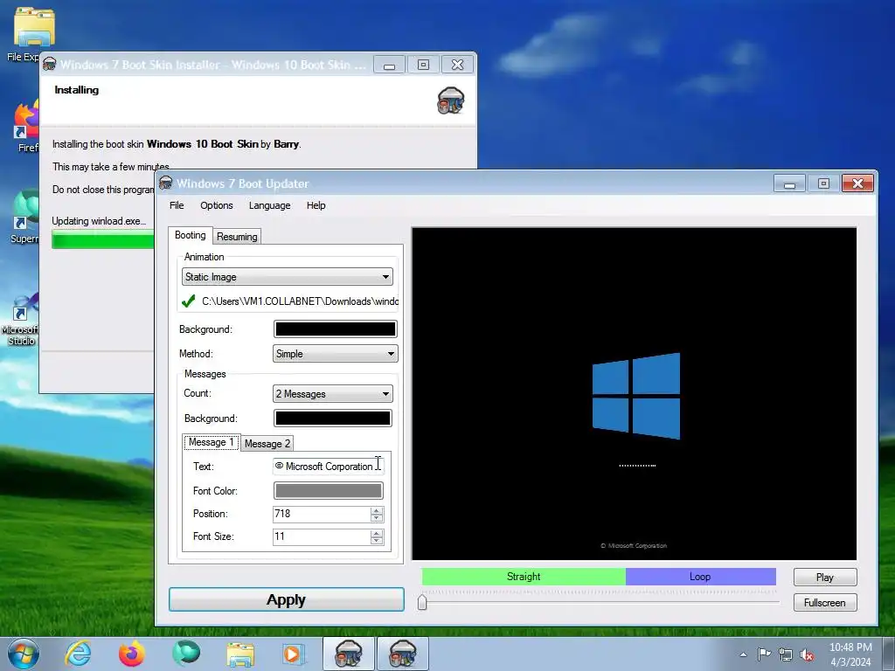
Task: Decrease Font Size with down arrow
Action: tap(376, 541)
